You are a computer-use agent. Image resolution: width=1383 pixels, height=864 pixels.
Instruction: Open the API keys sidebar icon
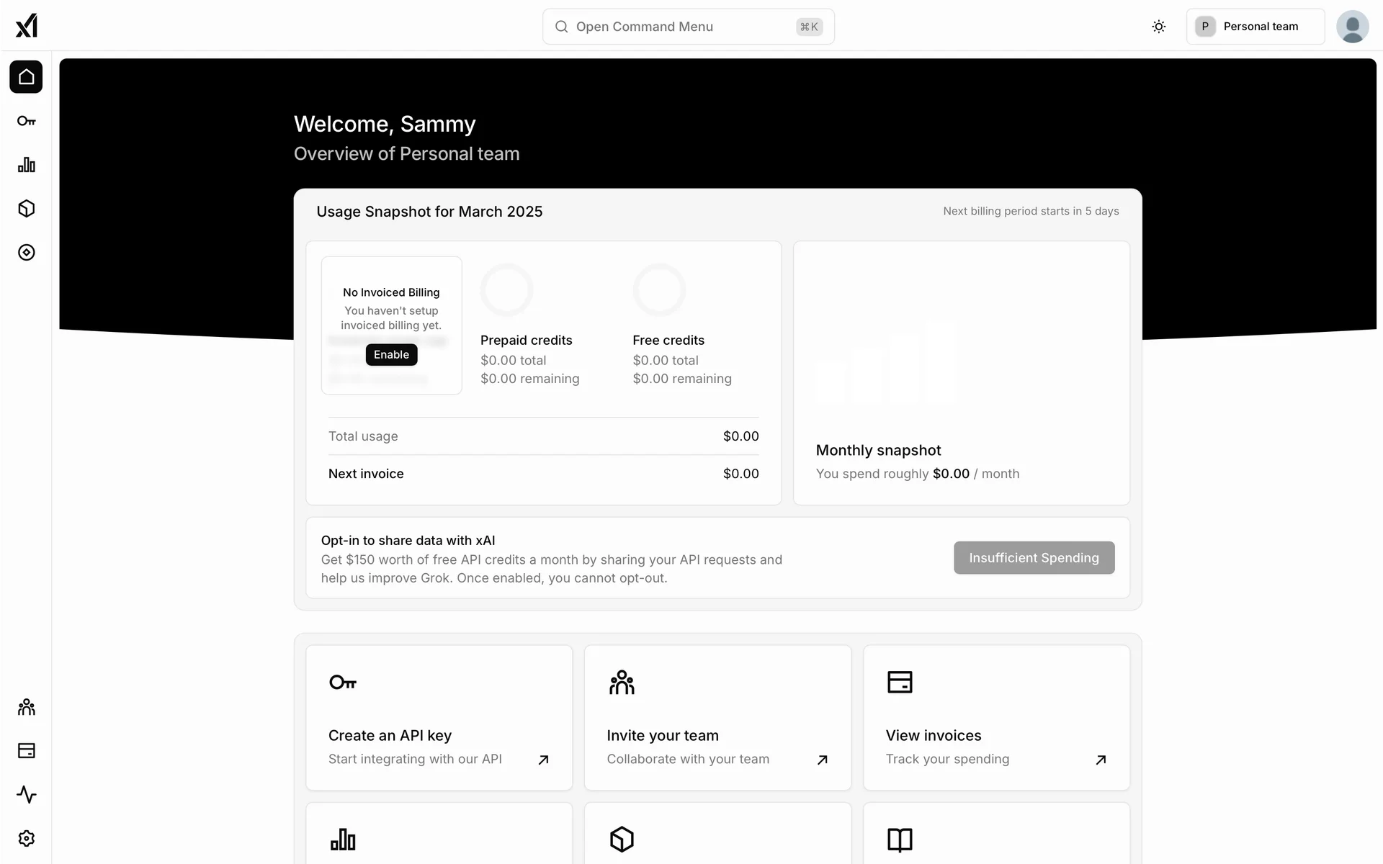tap(27, 121)
